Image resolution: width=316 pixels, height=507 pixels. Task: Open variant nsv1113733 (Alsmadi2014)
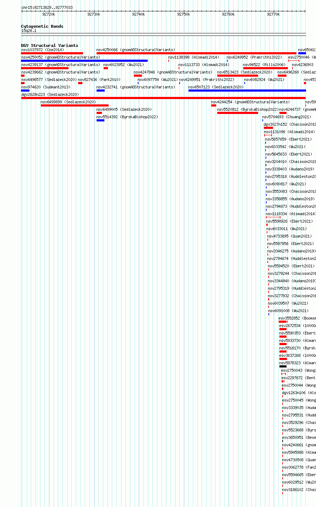(204, 65)
